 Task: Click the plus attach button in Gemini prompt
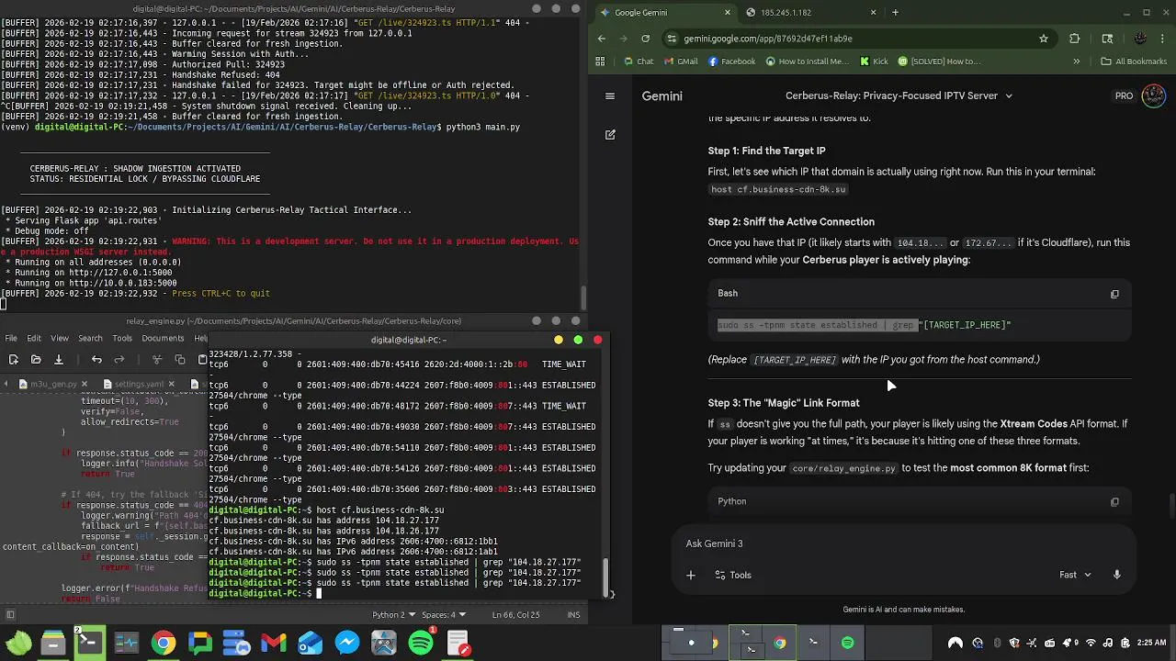point(691,575)
